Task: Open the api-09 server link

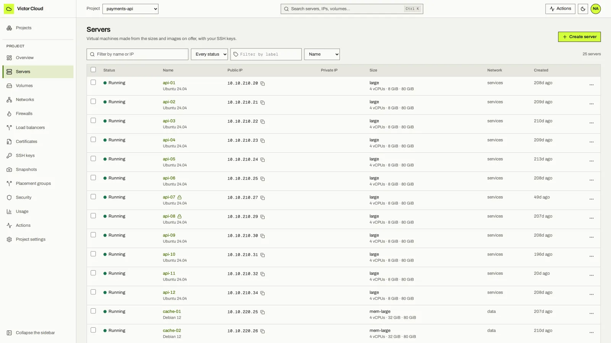Action: coord(169,235)
